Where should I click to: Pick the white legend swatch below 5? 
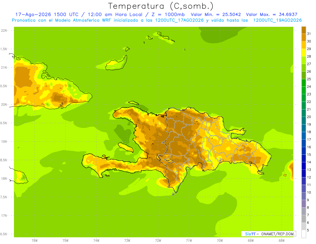[x=304, y=234]
